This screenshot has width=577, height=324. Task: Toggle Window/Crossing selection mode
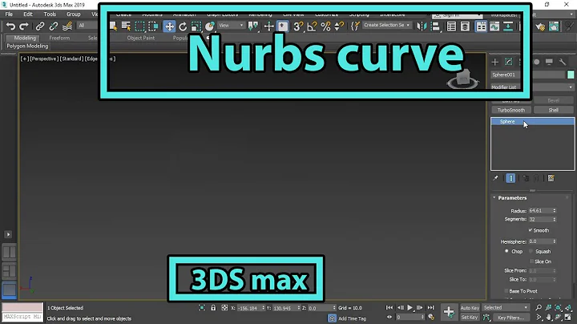click(153, 26)
